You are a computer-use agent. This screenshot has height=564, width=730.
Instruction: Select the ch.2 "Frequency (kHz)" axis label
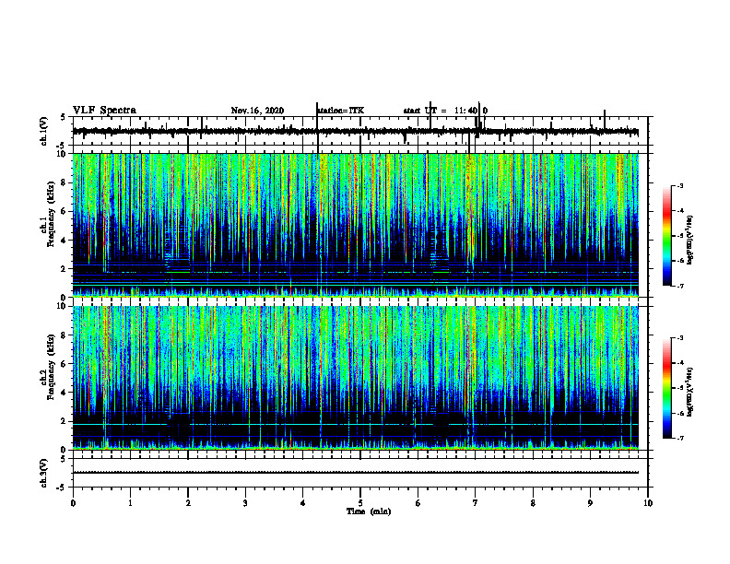pos(52,367)
